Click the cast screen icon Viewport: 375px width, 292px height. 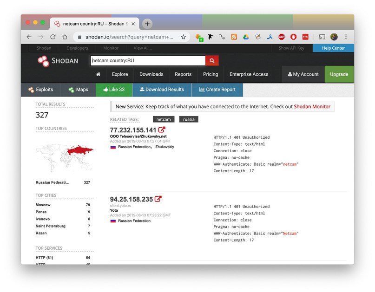[322, 37]
